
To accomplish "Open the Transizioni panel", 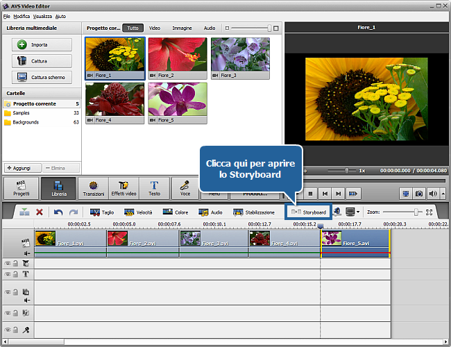I will click(x=94, y=187).
